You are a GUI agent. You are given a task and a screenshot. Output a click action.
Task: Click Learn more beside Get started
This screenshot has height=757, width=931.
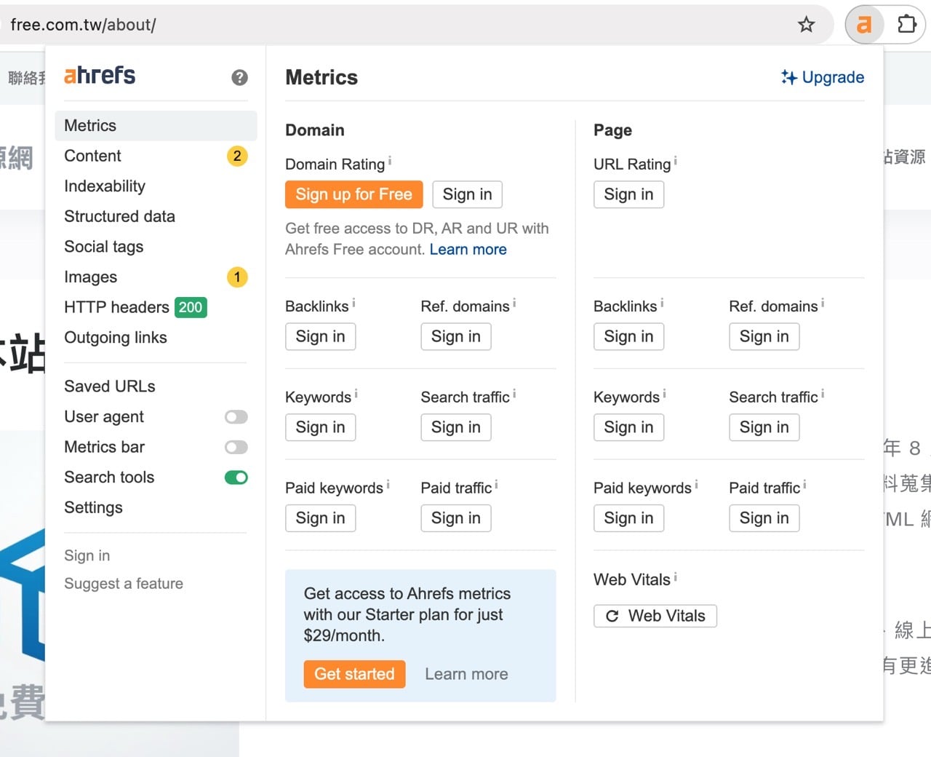coord(466,674)
